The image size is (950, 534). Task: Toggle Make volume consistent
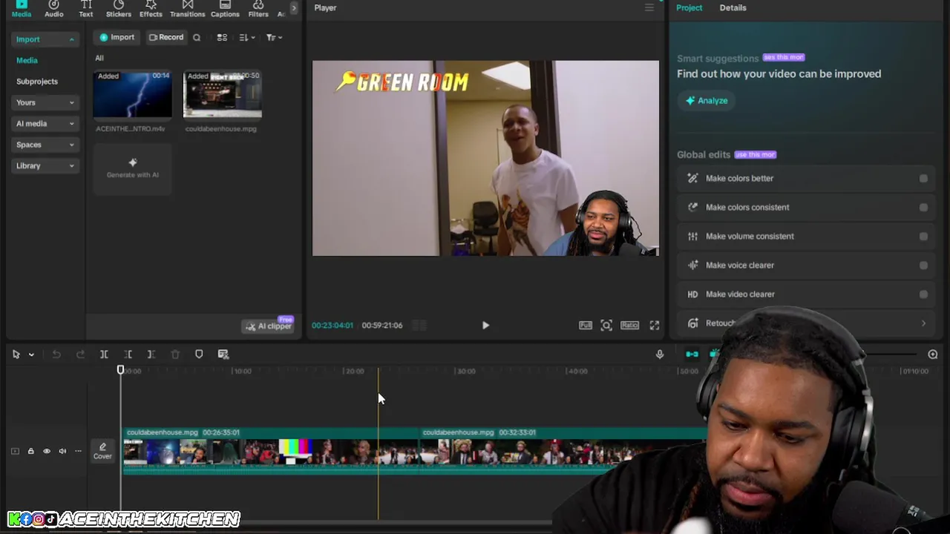coord(923,237)
